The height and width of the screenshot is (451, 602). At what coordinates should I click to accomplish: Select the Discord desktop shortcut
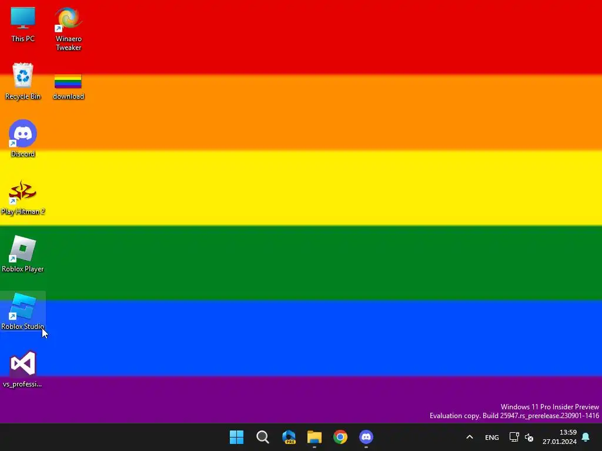tap(23, 139)
